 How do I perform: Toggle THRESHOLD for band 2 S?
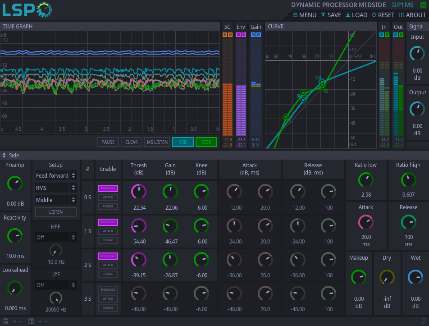pos(108,256)
